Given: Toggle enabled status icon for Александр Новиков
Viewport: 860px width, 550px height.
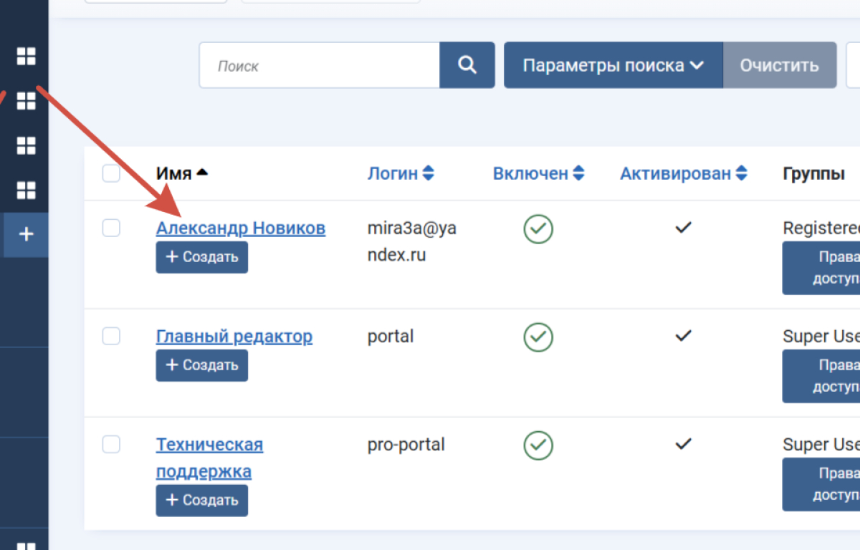Looking at the screenshot, I should 538,228.
